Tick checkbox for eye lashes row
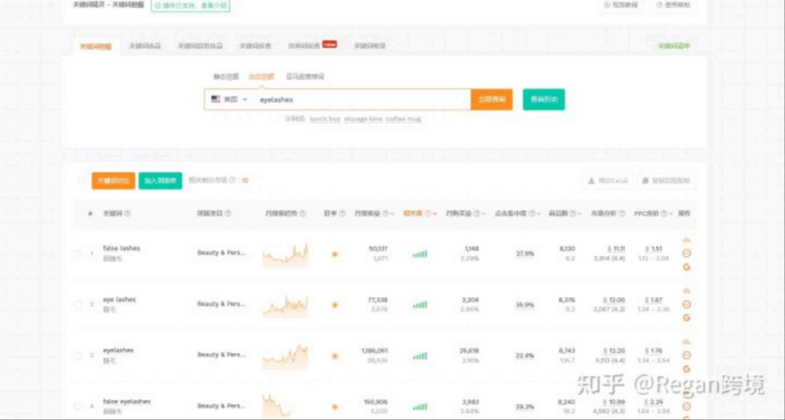The image size is (785, 420). 78,304
